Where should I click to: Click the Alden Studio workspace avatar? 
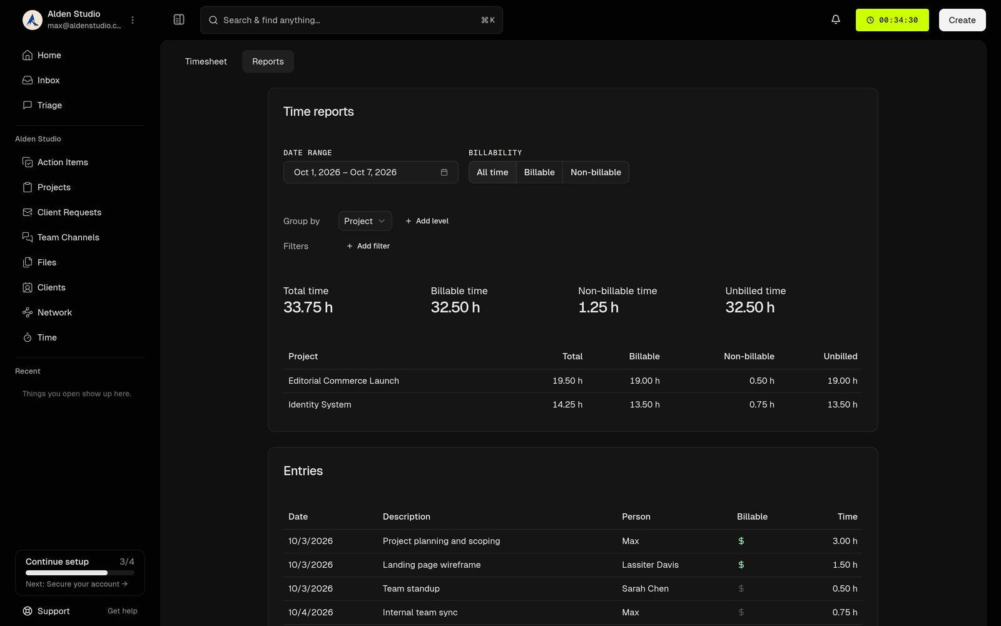click(33, 20)
